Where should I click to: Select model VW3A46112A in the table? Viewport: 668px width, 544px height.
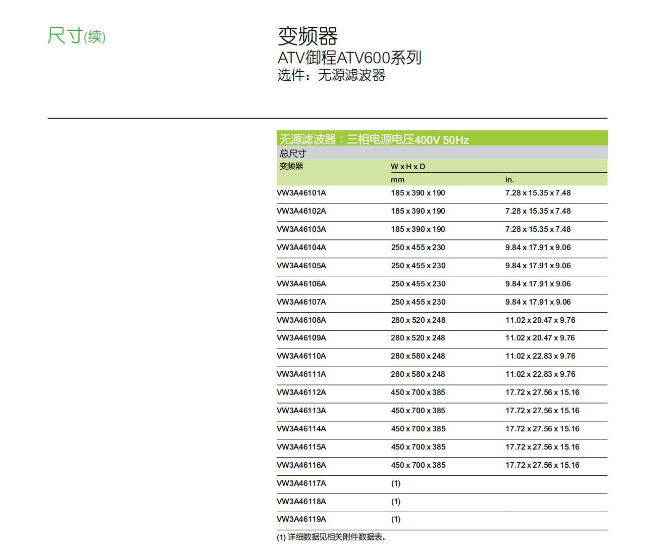click(301, 392)
